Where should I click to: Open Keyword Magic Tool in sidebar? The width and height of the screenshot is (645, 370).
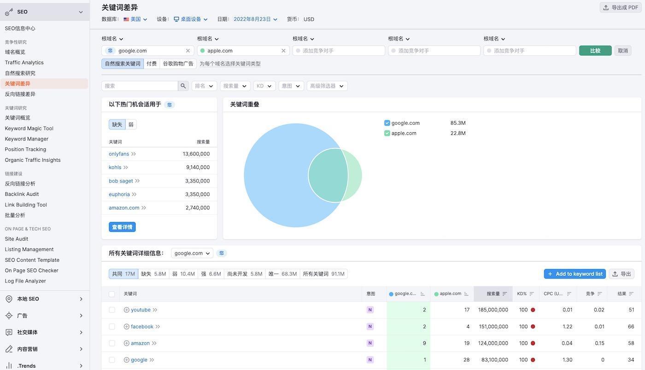(x=29, y=129)
